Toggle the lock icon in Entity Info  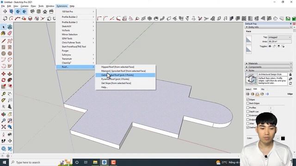pos(274,46)
